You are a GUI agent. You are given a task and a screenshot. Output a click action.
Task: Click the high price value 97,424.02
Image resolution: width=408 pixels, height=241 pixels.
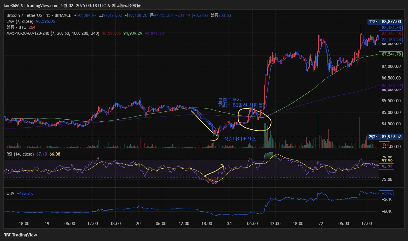(112, 15)
